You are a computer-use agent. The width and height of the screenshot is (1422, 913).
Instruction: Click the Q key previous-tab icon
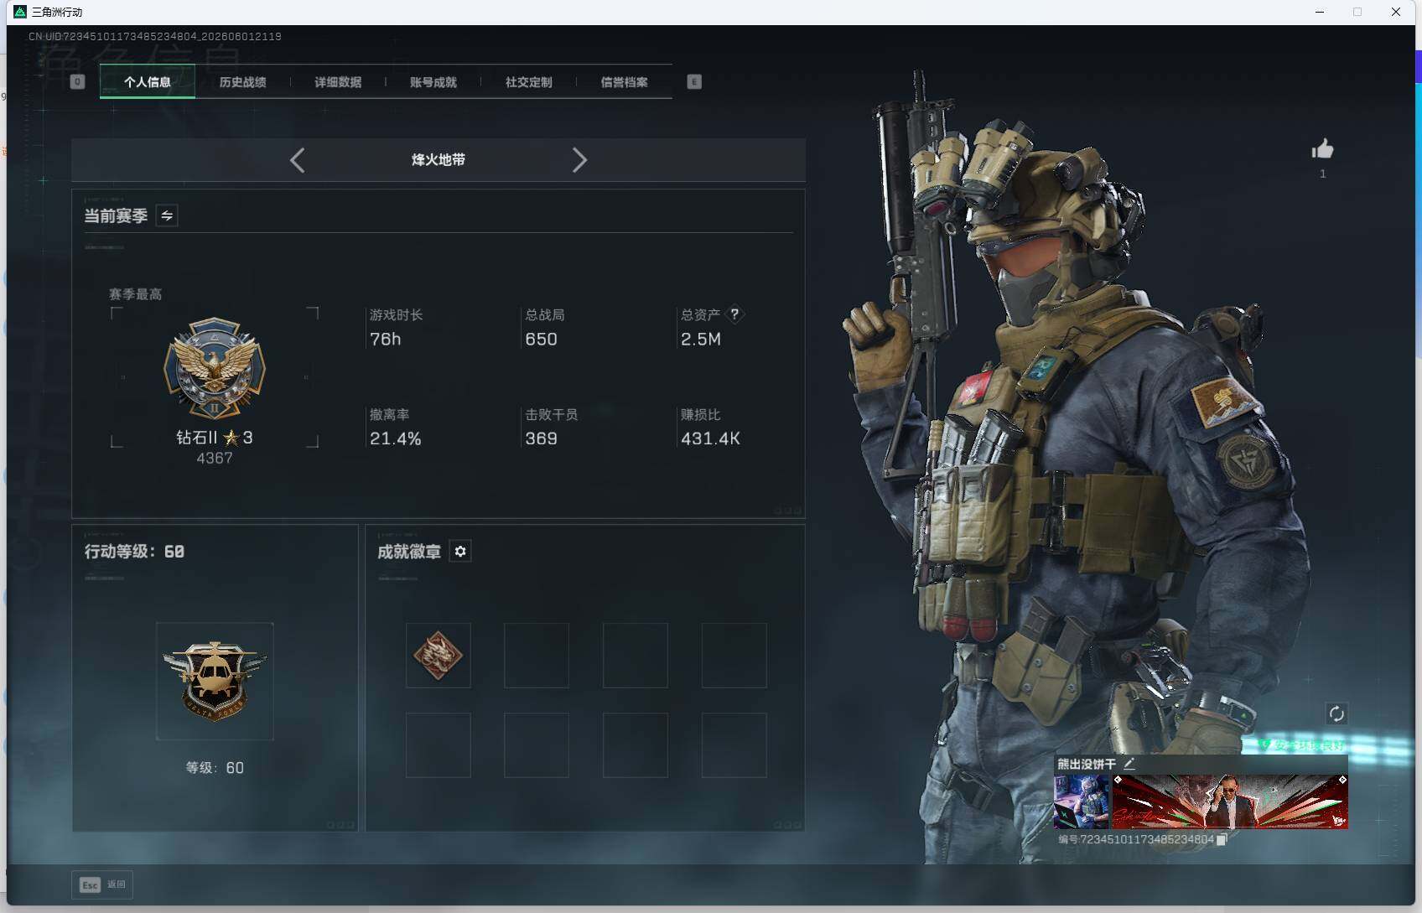coord(78,81)
